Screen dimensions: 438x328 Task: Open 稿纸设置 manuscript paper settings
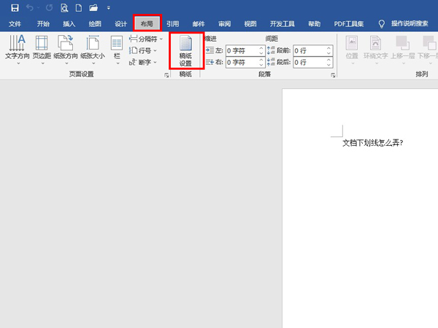(x=185, y=50)
